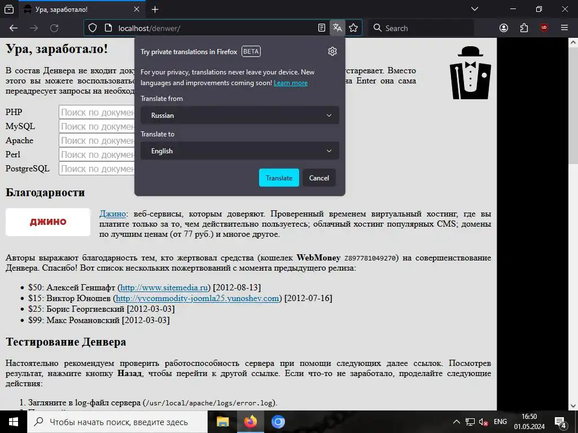Expand the Translate to English dropdown
This screenshot has height=433, width=578.
(239, 151)
